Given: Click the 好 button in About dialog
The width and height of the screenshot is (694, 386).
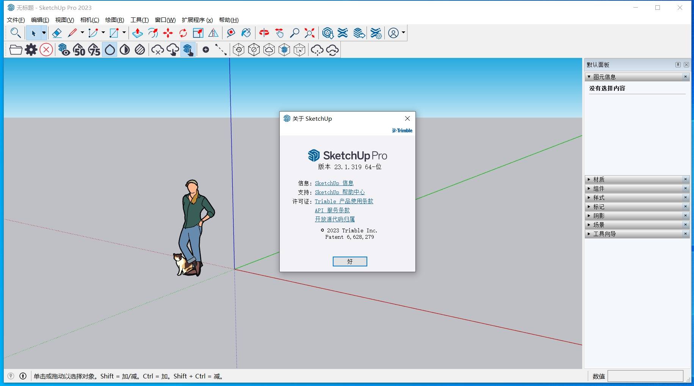Looking at the screenshot, I should pos(349,261).
